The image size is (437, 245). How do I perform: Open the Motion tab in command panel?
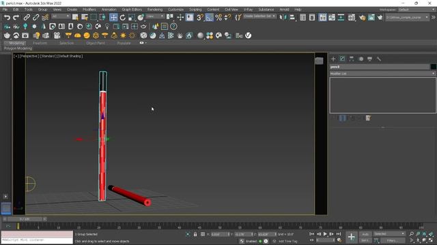(x=361, y=59)
